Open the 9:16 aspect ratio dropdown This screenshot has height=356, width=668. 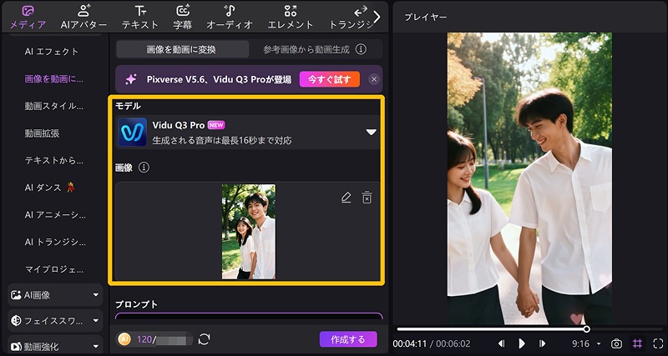585,343
